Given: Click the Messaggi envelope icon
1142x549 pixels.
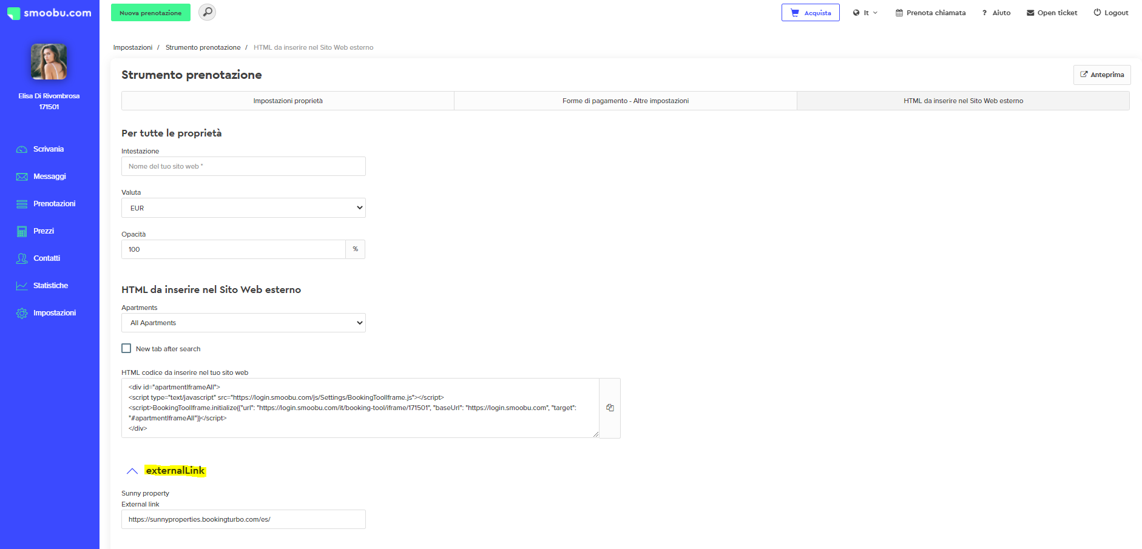Looking at the screenshot, I should click(x=22, y=177).
